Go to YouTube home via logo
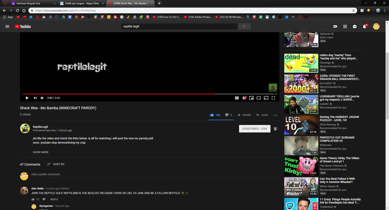This screenshot has height=210, width=389. [23, 26]
